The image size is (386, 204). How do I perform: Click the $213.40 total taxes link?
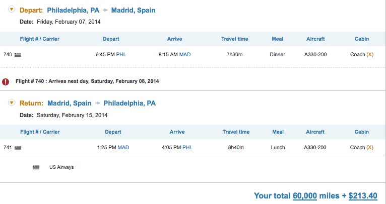(363, 196)
